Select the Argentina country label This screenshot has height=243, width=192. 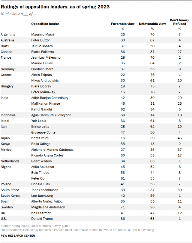click(x=8, y=34)
